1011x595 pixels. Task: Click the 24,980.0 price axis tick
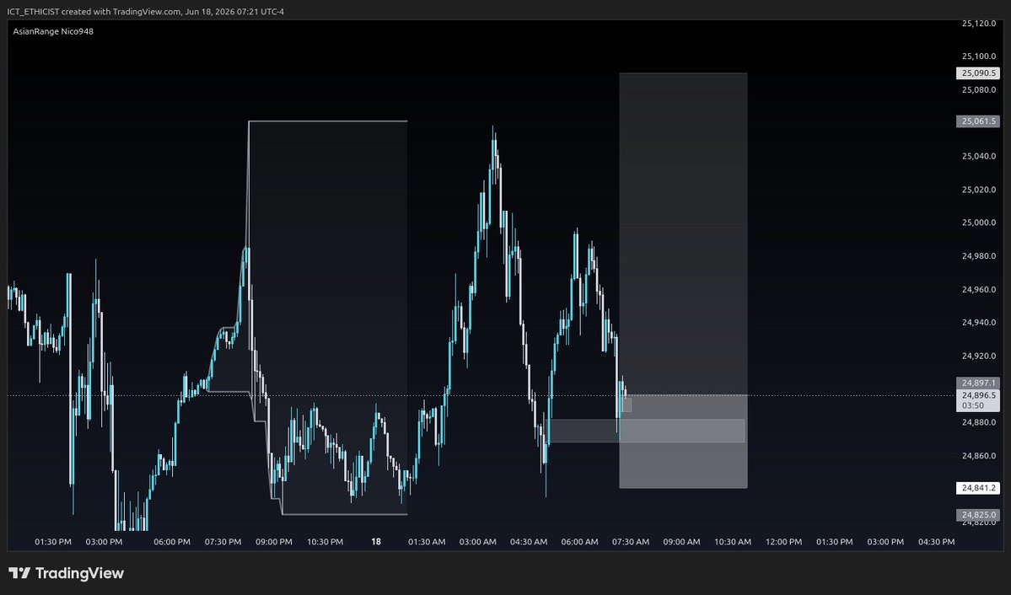click(x=979, y=256)
